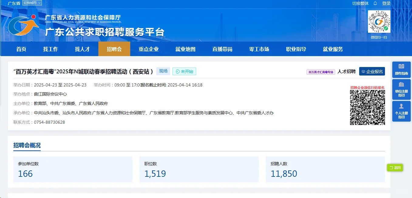Open the 个人注册指引 sidebar icon
The width and height of the screenshot is (412, 198).
(401, 111)
